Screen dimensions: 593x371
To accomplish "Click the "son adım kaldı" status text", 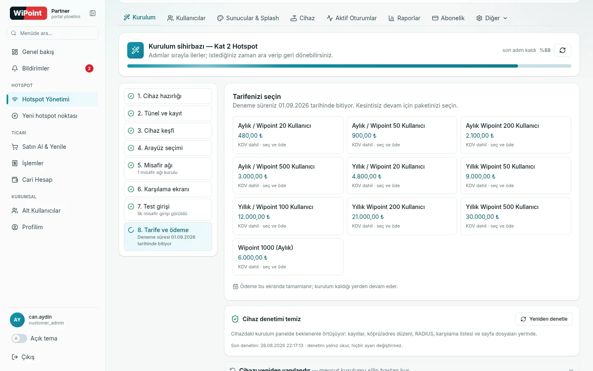I will [519, 50].
